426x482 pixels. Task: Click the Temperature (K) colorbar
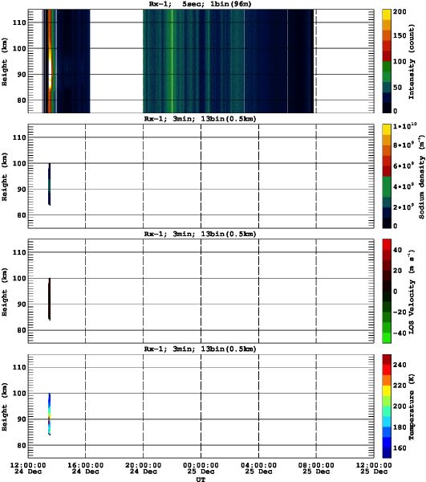pos(387,406)
